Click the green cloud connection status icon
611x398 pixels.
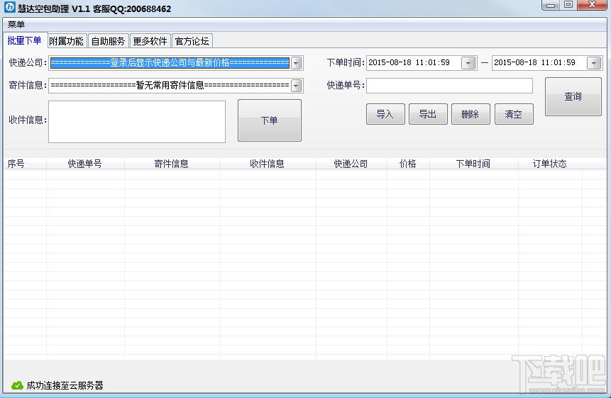(17, 385)
